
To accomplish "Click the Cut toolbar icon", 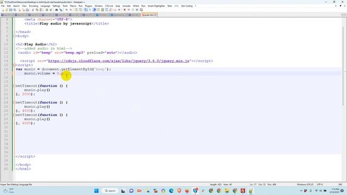I will (33, 10).
